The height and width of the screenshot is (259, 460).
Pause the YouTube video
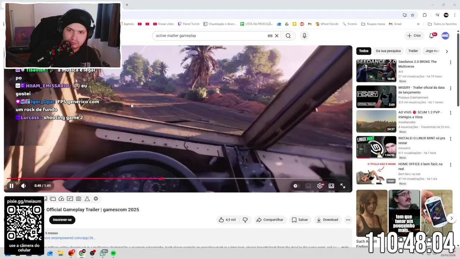click(11, 186)
